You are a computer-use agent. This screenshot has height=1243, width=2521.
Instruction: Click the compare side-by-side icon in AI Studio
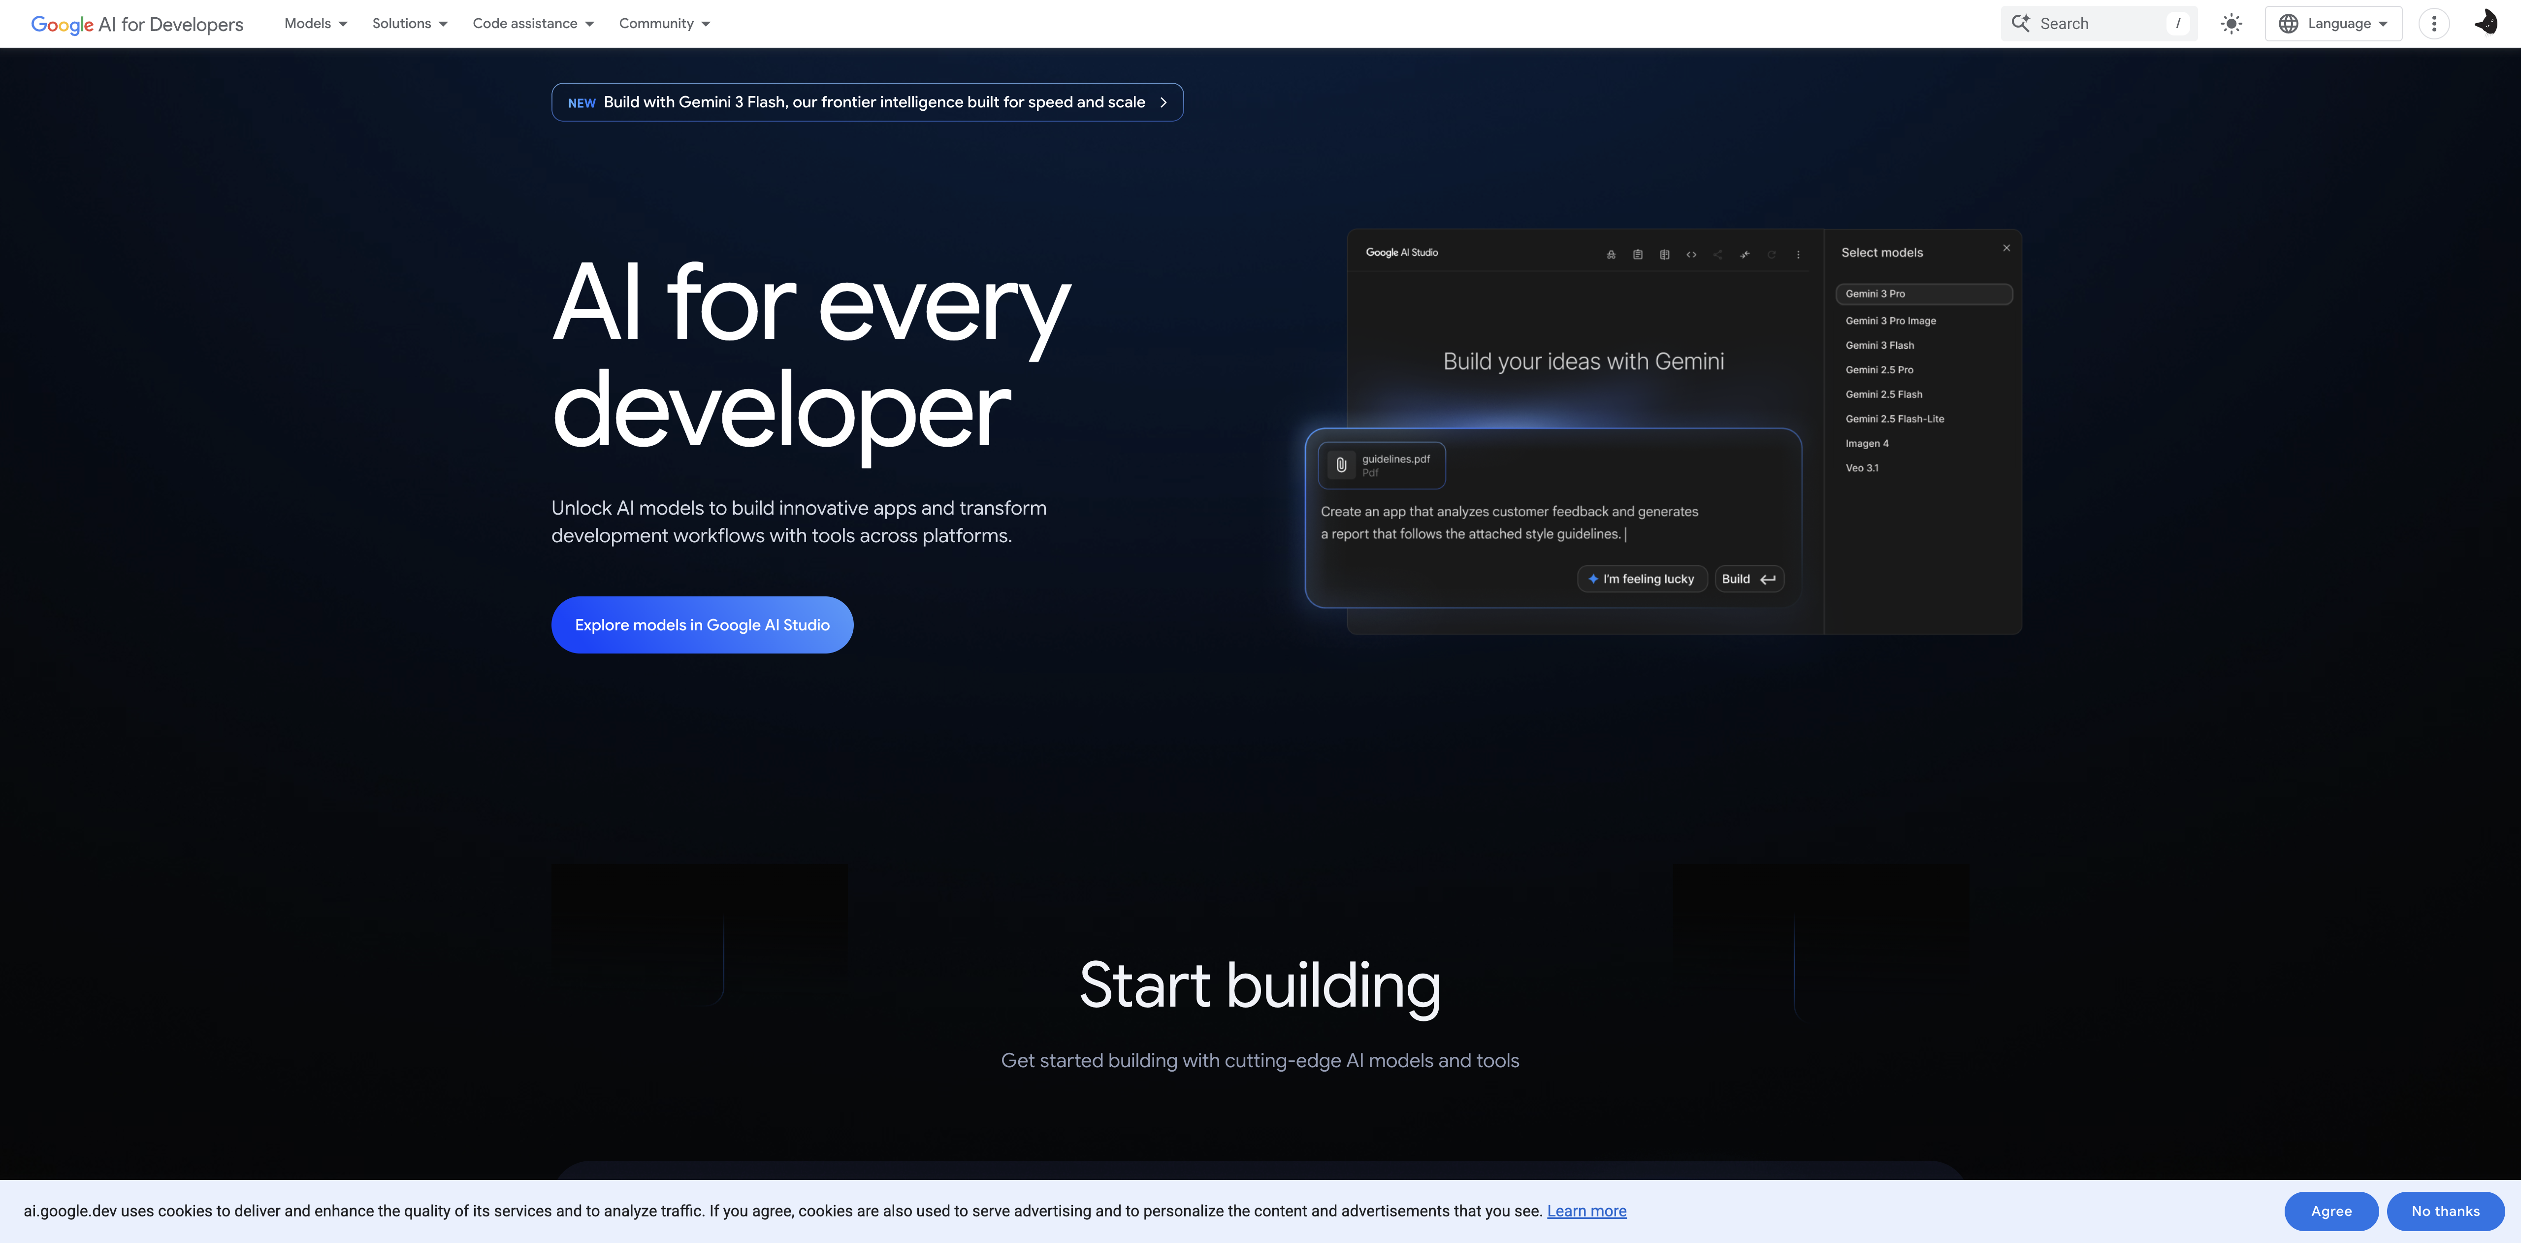[1665, 255]
